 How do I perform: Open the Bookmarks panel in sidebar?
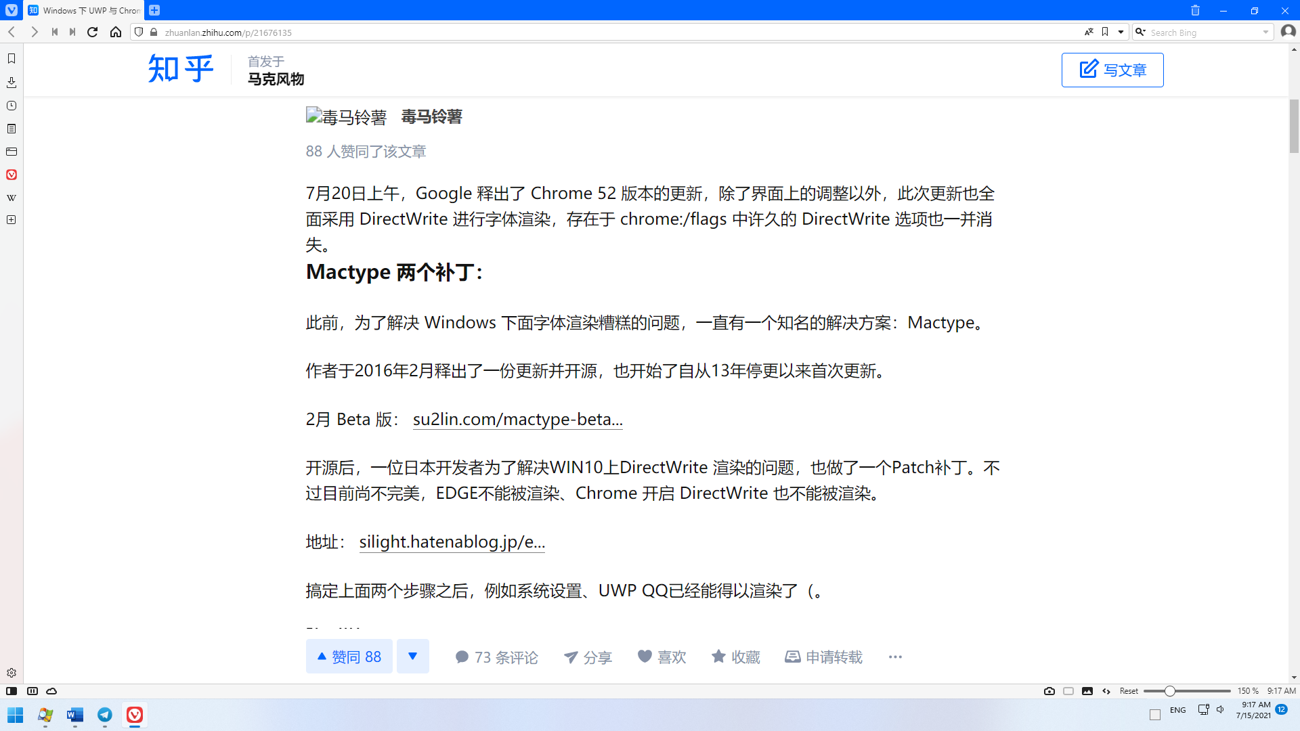(12, 59)
